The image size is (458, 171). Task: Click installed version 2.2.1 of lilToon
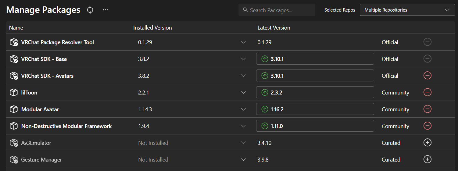point(144,93)
